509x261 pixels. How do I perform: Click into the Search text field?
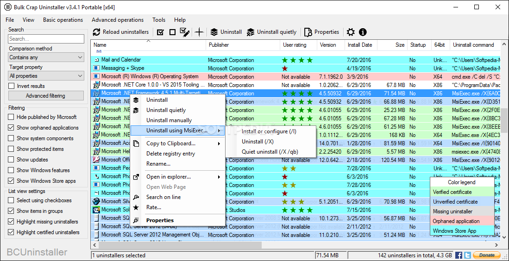coord(46,39)
